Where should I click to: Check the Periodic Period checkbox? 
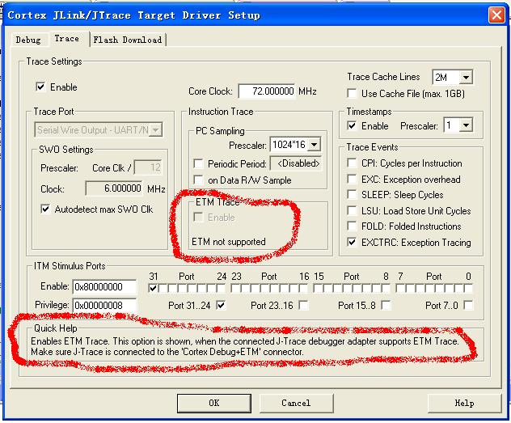198,163
